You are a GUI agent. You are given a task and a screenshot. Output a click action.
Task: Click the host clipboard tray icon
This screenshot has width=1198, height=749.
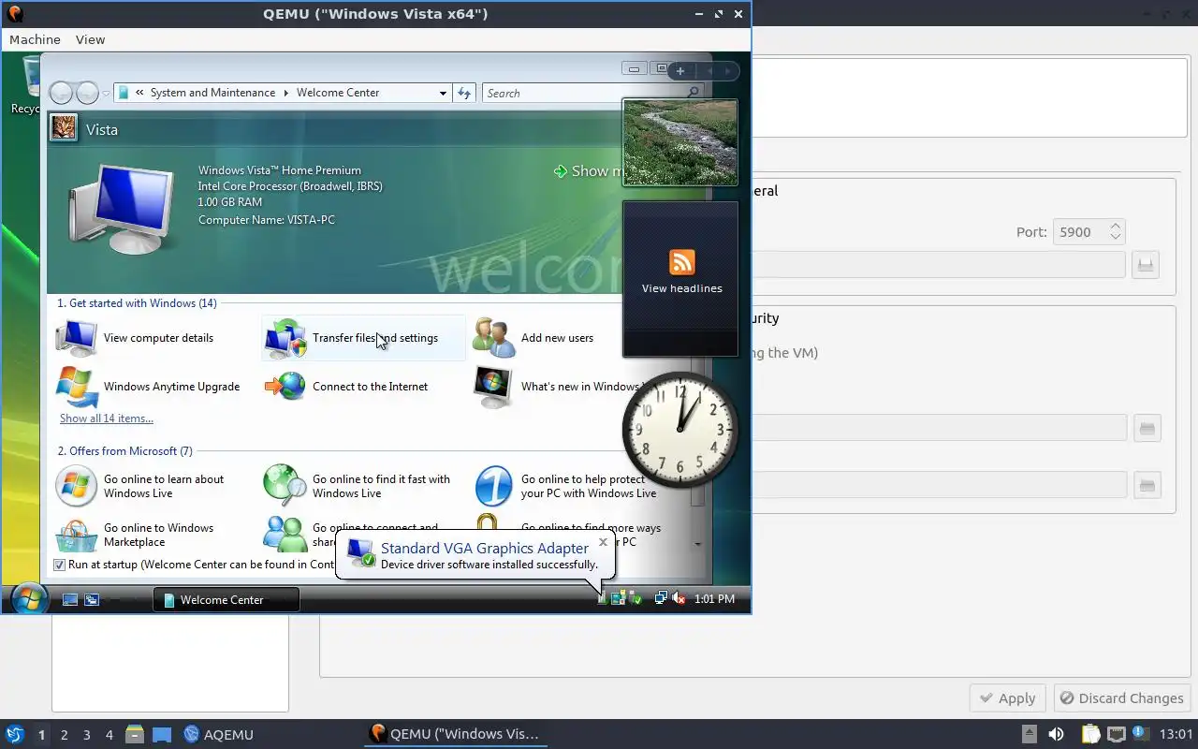[1090, 734]
